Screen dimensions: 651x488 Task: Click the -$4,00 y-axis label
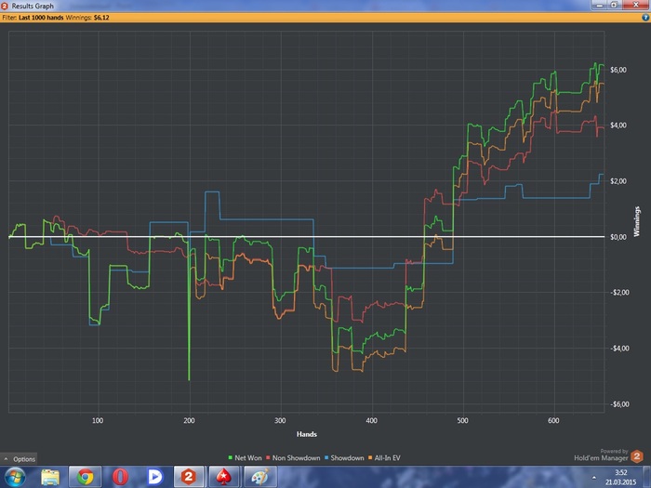(x=619, y=349)
